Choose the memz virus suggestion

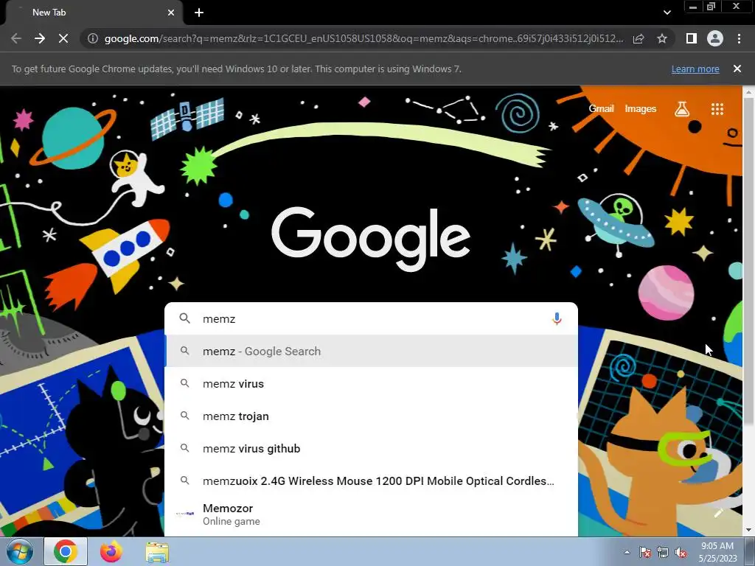pyautogui.click(x=371, y=383)
